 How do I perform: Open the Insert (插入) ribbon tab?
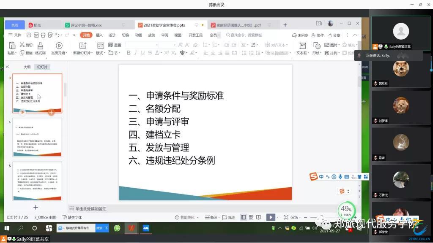click(99, 35)
